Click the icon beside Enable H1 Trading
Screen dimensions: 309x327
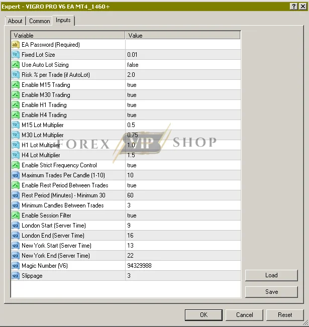coord(16,105)
